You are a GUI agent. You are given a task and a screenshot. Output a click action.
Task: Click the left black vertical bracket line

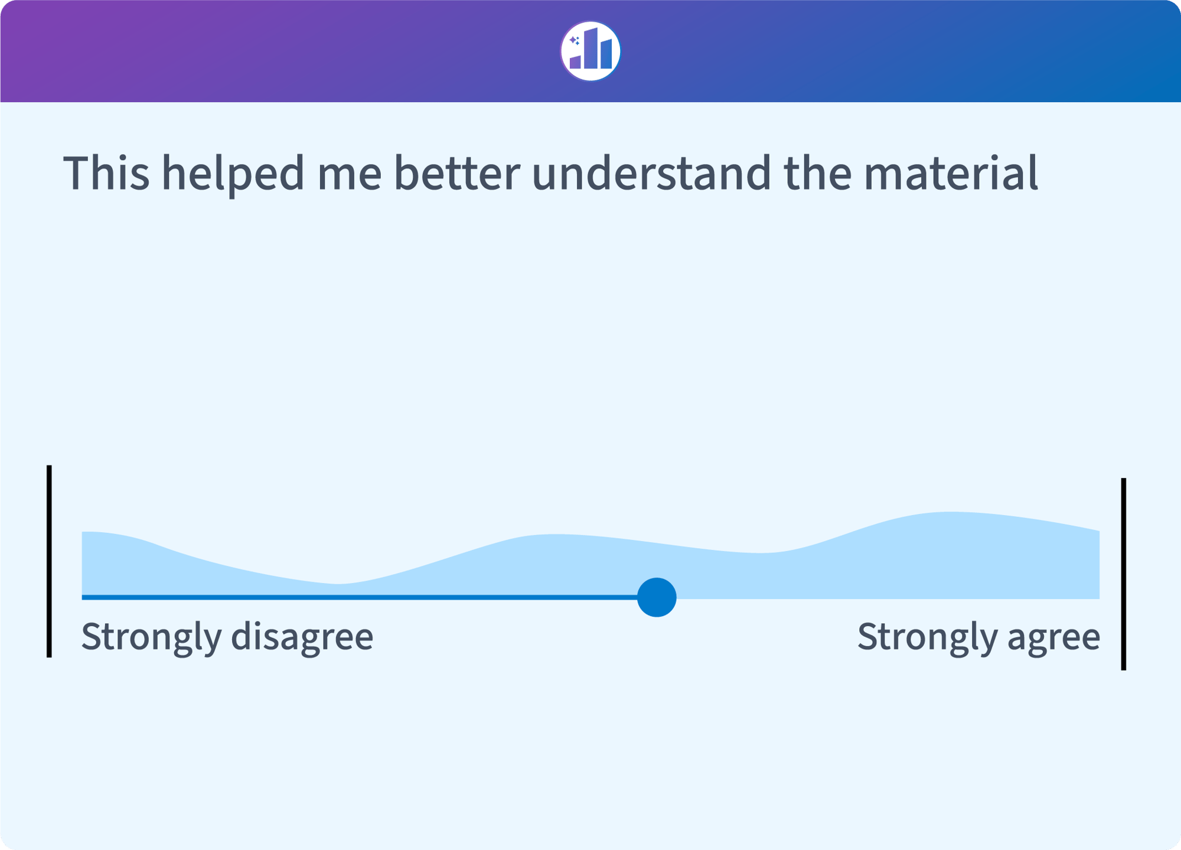(50, 561)
